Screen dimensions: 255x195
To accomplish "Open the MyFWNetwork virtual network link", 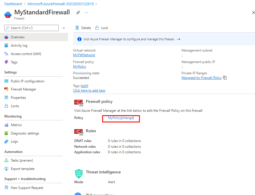I will [x=84, y=55].
